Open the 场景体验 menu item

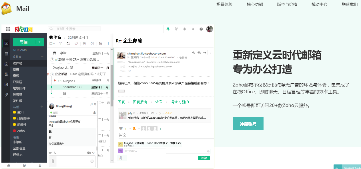pos(224,4)
